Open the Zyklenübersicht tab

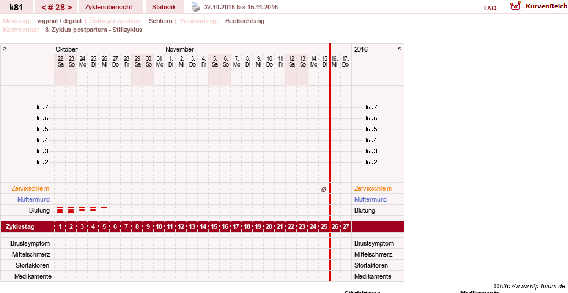[109, 7]
